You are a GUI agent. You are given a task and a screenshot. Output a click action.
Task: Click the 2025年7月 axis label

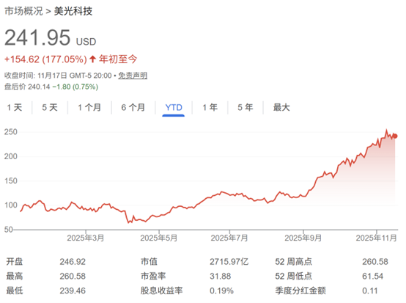click(229, 238)
